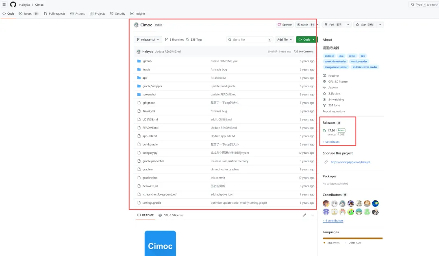Click the Watch button
Screen dimensions: 439x256
tap(304, 25)
